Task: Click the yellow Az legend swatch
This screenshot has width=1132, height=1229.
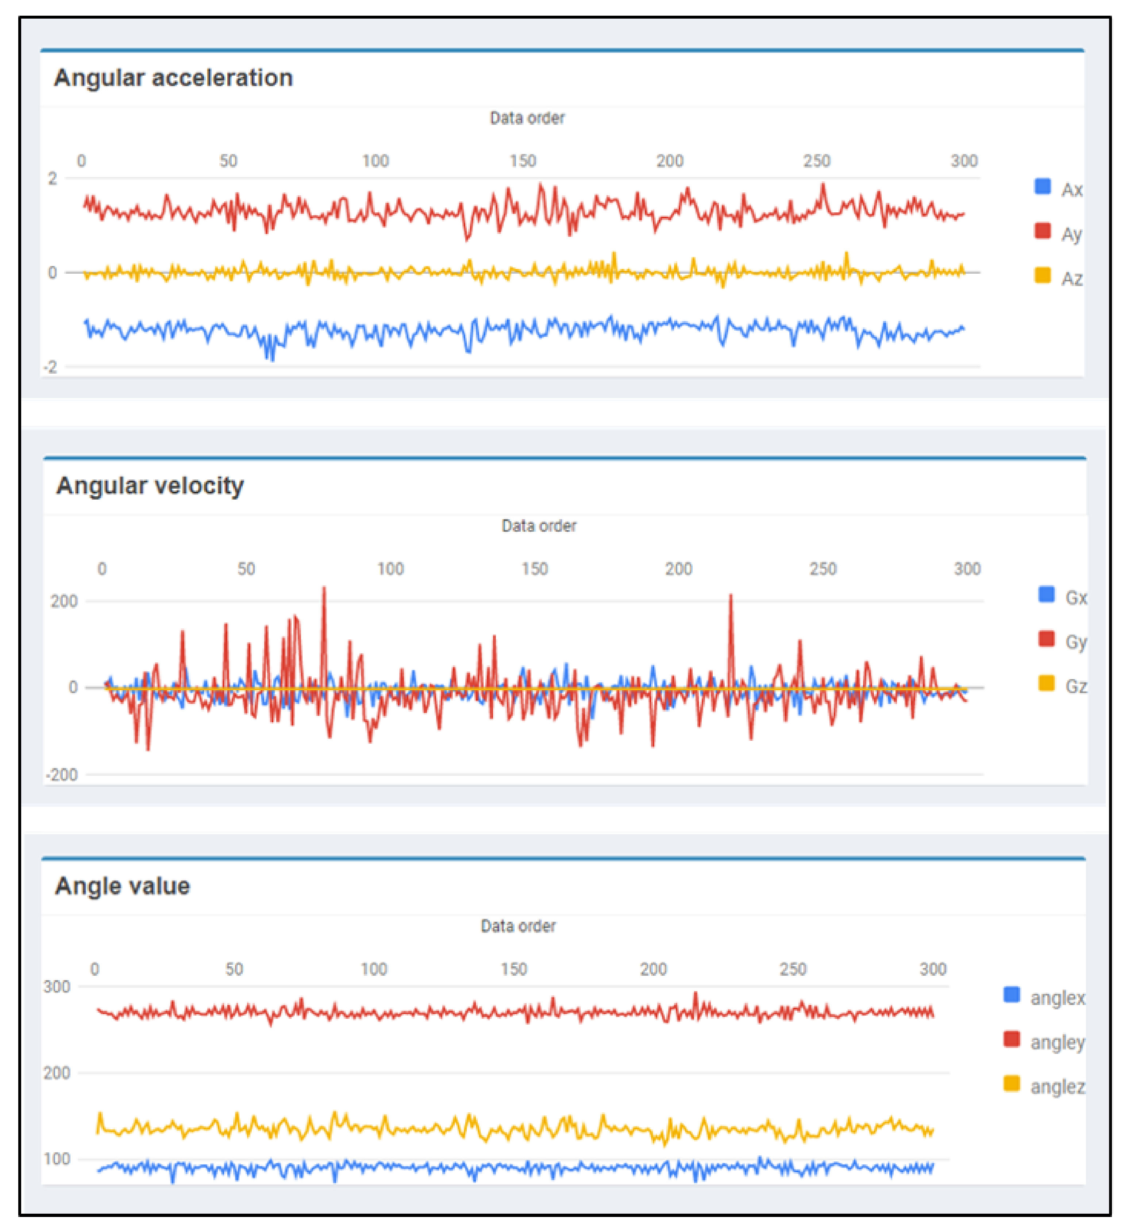Action: [1042, 276]
